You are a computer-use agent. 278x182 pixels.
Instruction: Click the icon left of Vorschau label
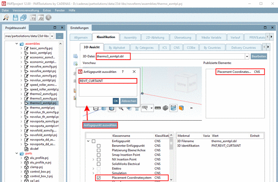[x=75, y=64]
